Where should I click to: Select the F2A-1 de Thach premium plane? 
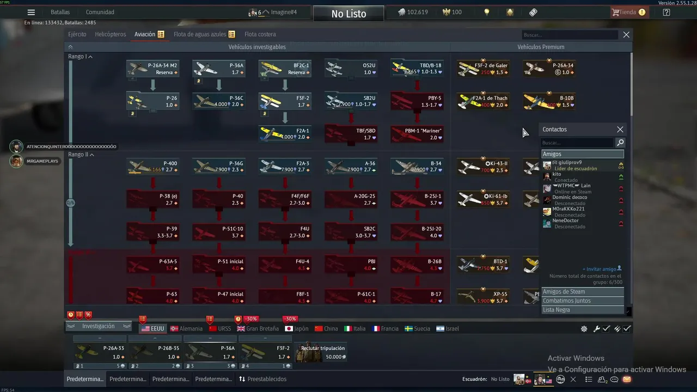pos(483,101)
